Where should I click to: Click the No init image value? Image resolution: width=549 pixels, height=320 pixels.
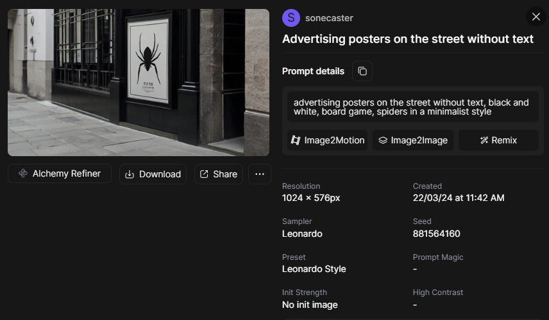click(310, 305)
